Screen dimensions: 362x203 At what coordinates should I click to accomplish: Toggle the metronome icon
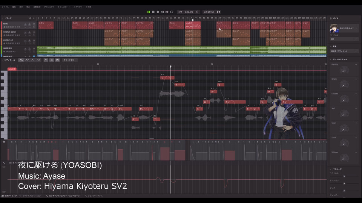click(197, 12)
